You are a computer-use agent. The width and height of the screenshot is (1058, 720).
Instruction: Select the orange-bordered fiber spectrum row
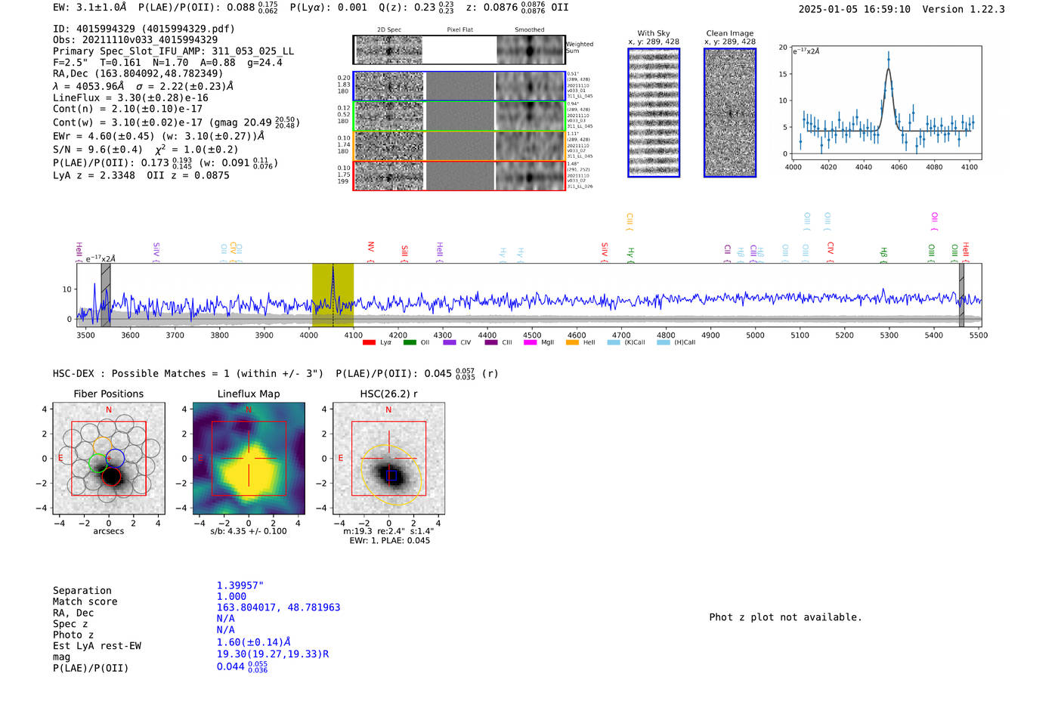click(459, 146)
